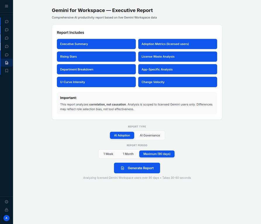The height and width of the screenshot is (224, 261).
Task: Open the user avatar labeled A
Action: [6, 218]
